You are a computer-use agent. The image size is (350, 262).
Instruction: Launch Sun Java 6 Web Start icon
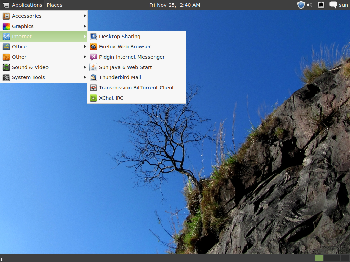pos(93,67)
